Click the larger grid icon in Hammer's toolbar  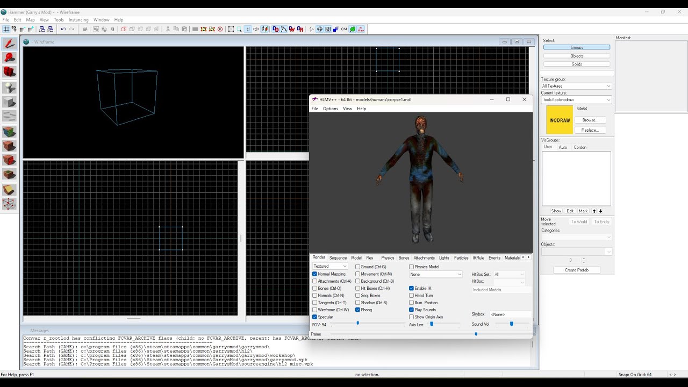pyautogui.click(x=31, y=29)
